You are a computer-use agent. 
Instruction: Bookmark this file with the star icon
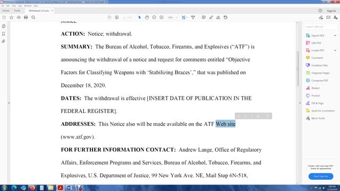click(11, 18)
